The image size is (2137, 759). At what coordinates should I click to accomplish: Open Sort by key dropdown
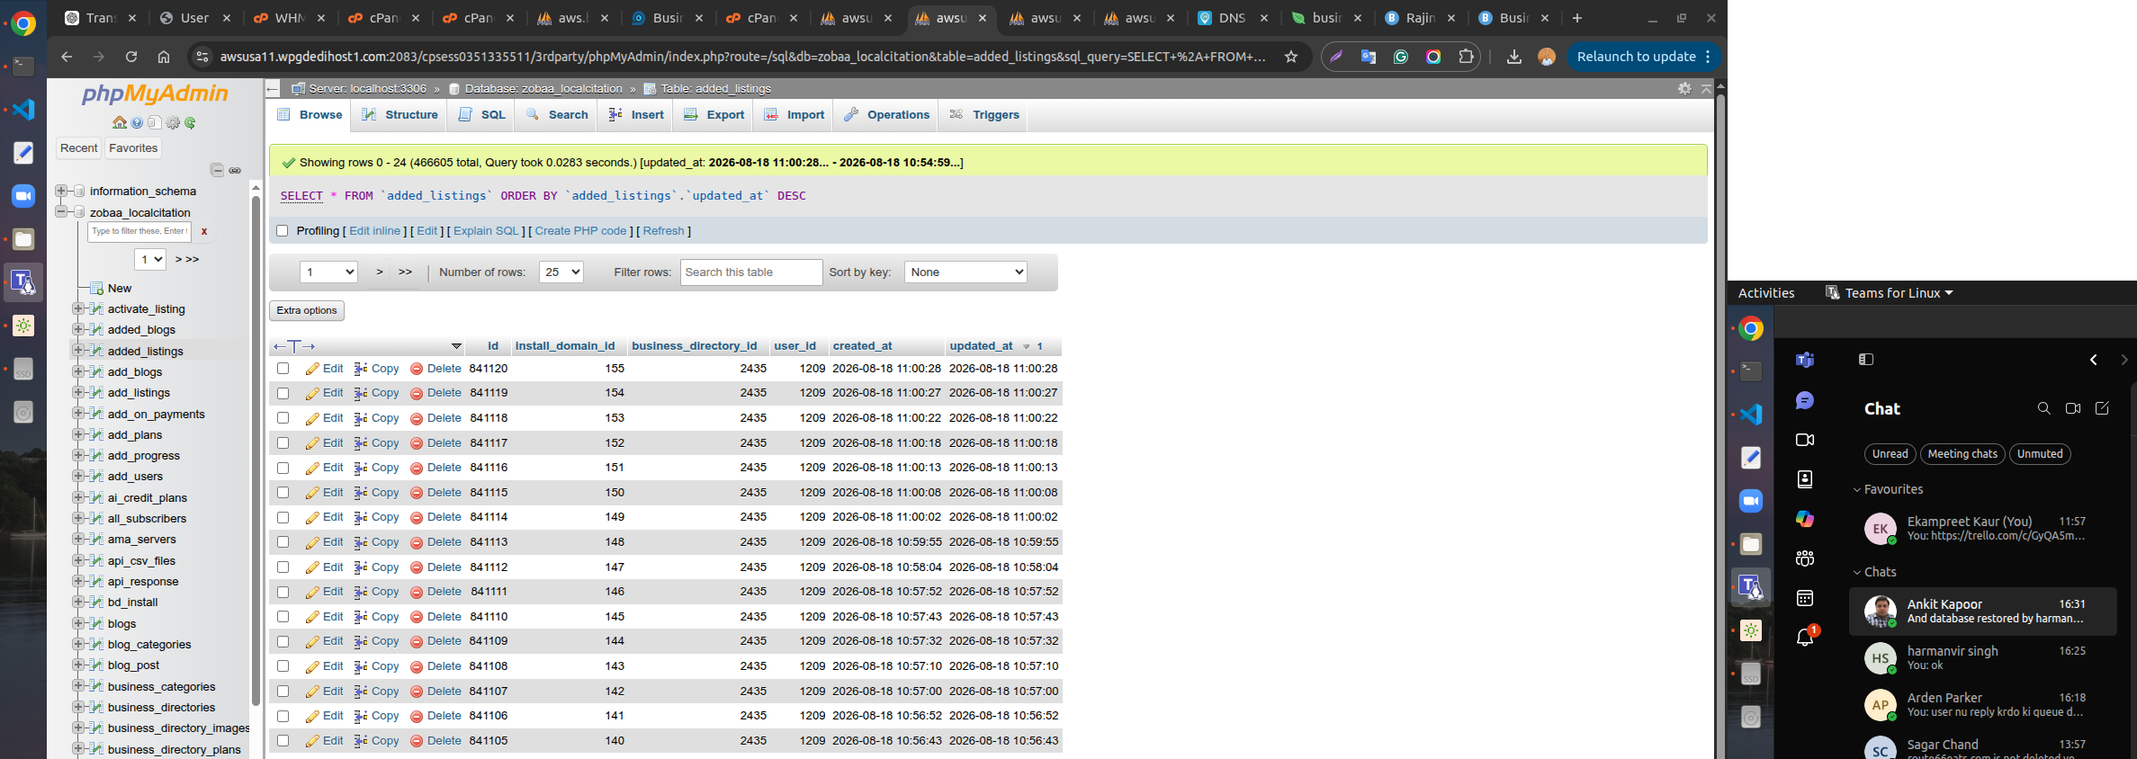click(x=965, y=272)
